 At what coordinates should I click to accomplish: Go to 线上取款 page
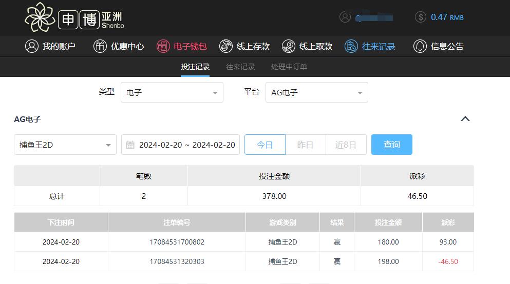307,46
